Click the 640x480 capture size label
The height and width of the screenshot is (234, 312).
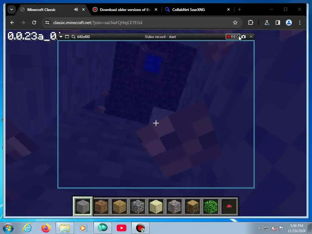[83, 37]
